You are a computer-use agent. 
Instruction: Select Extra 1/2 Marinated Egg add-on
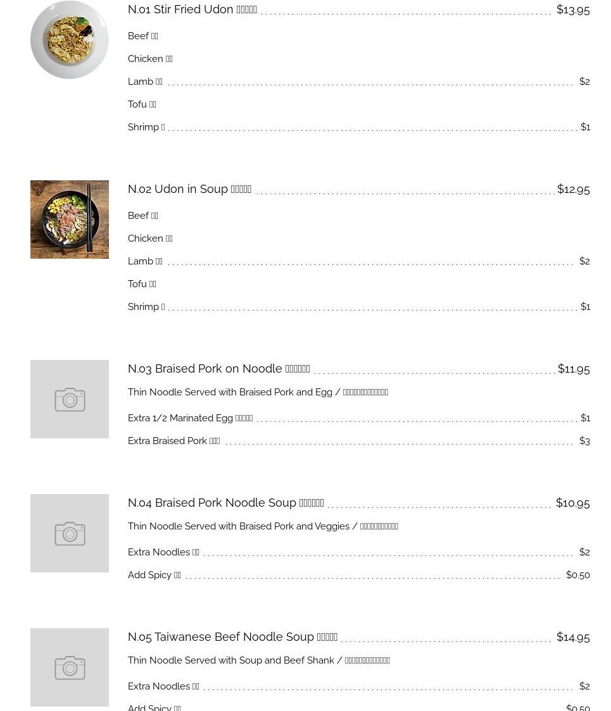[x=190, y=418]
